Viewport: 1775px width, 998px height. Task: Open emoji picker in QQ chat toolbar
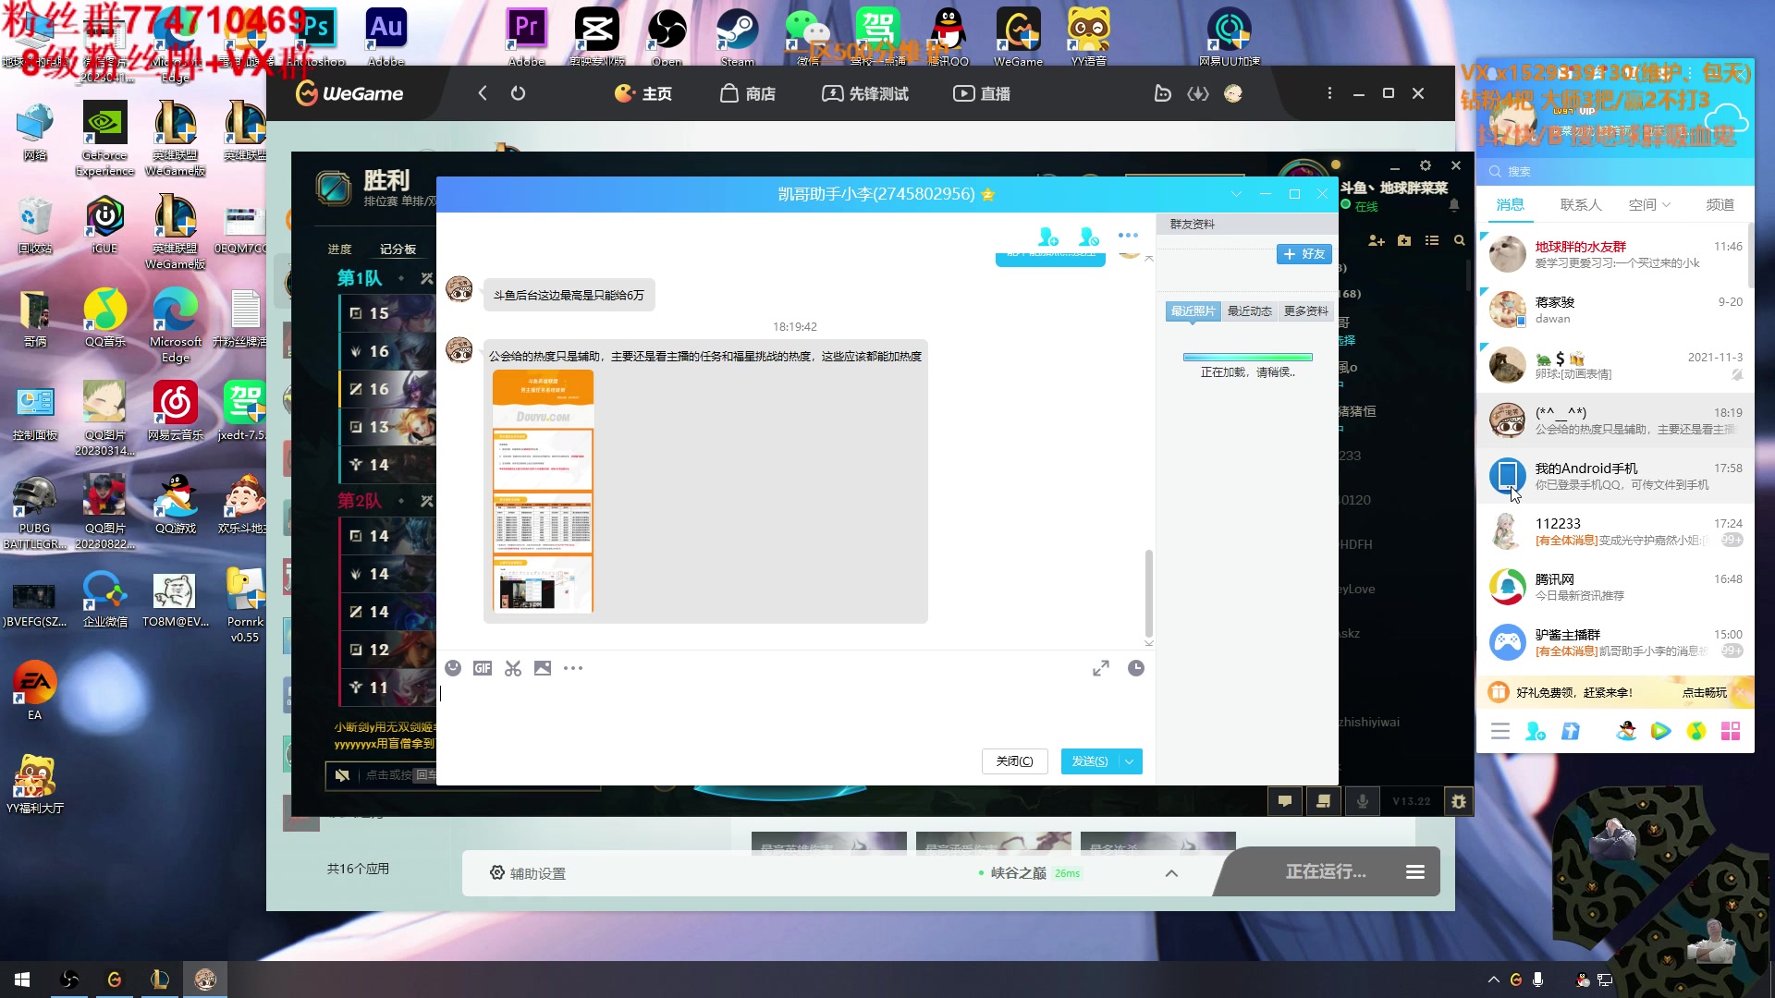[453, 668]
